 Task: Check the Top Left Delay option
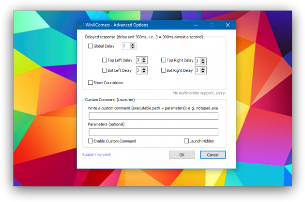(105, 61)
